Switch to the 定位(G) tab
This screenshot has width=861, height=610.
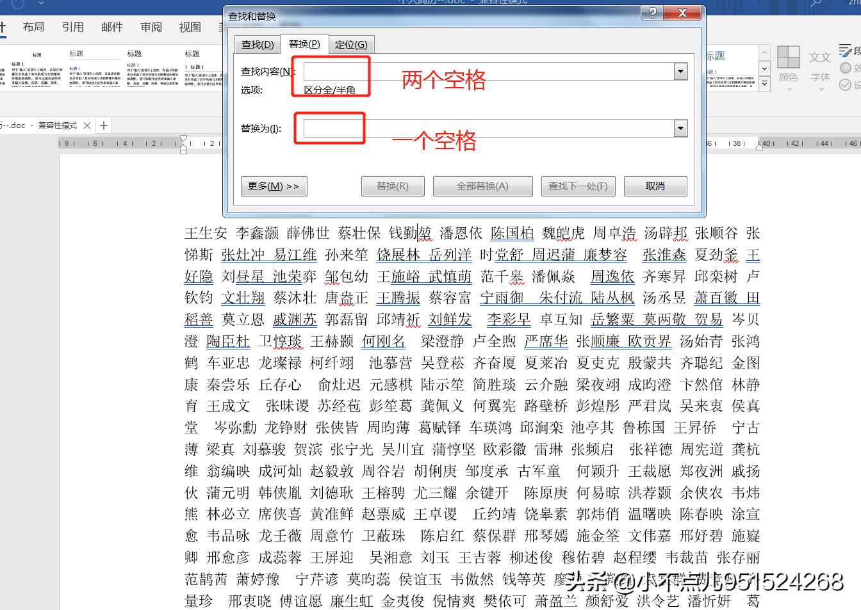tap(352, 44)
